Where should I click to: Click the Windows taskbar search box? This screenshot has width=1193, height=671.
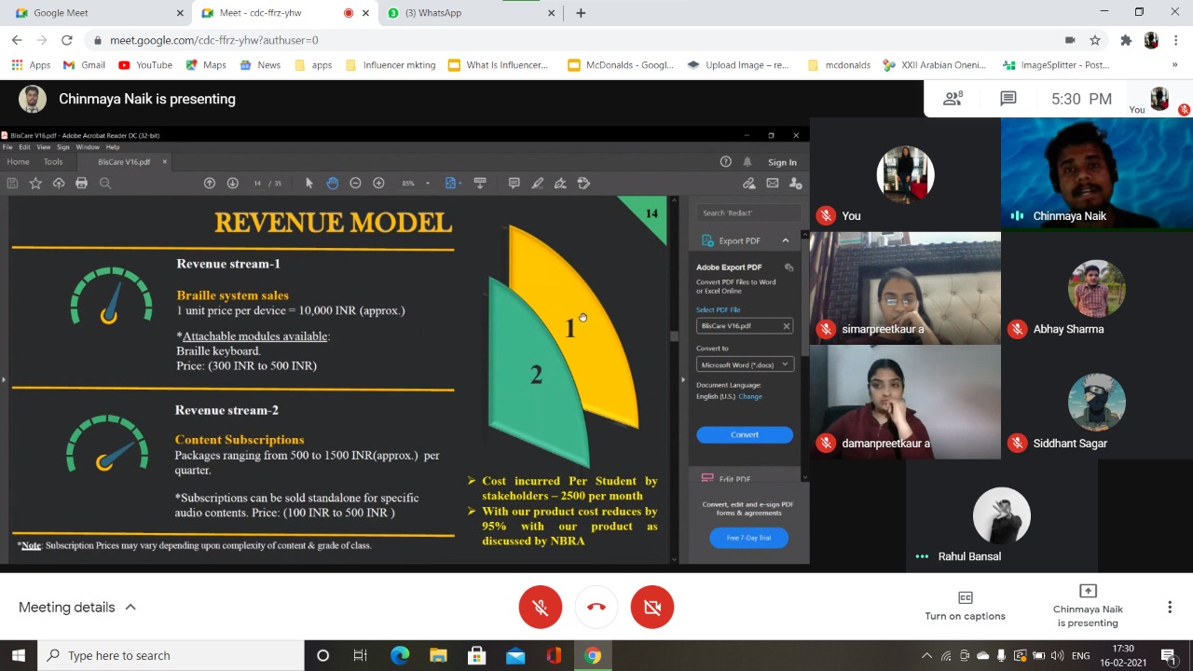click(x=172, y=655)
